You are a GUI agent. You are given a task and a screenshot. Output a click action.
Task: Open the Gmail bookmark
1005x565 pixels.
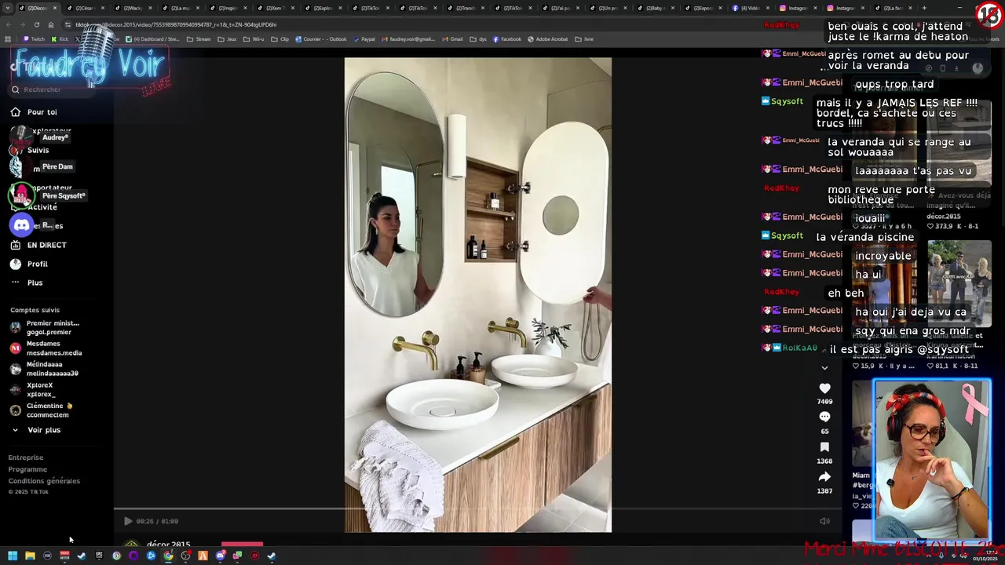pyautogui.click(x=451, y=39)
